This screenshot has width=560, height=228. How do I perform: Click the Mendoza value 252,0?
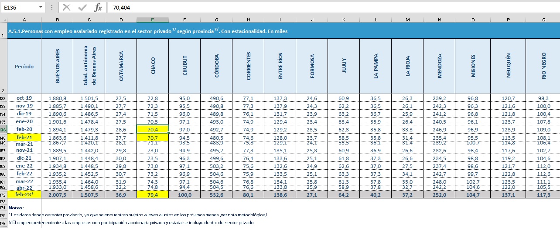tap(439, 195)
